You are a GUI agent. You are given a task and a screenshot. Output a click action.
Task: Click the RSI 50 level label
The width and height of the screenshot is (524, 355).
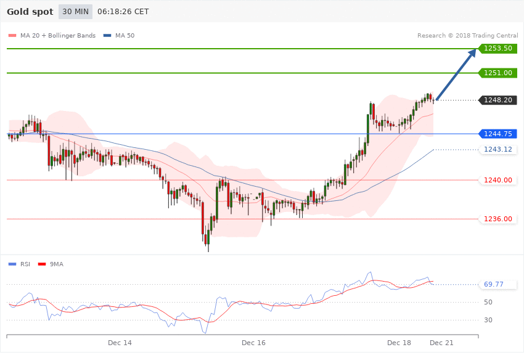[488, 302]
